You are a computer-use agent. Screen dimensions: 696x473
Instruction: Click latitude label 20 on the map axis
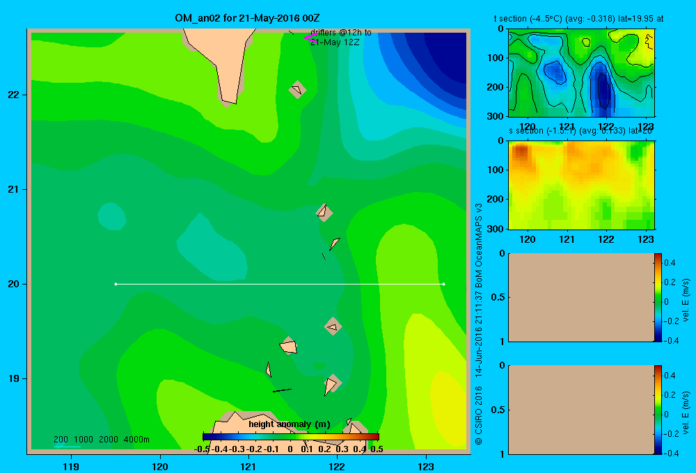click(x=14, y=284)
